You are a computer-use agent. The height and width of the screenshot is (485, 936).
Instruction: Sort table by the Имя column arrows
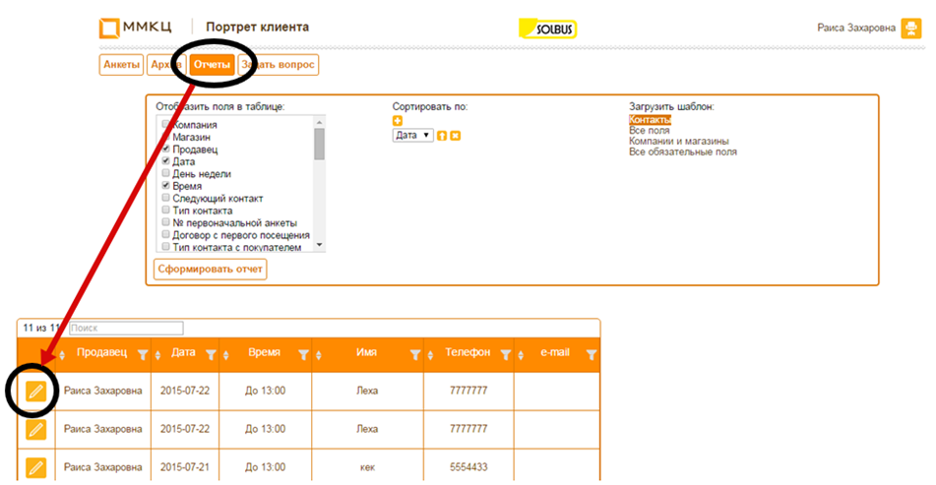tap(319, 355)
